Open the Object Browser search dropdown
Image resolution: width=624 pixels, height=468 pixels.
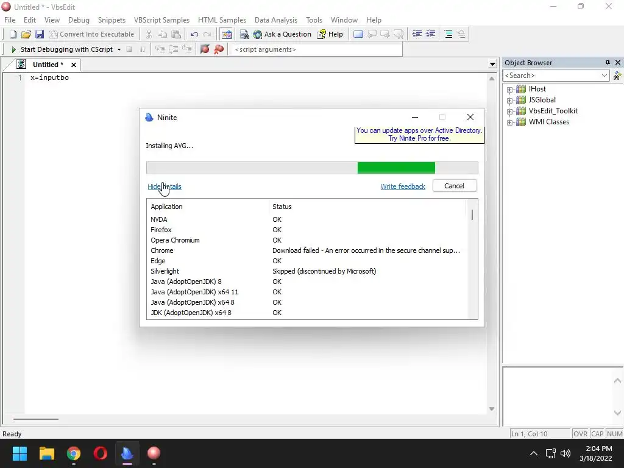tap(604, 75)
